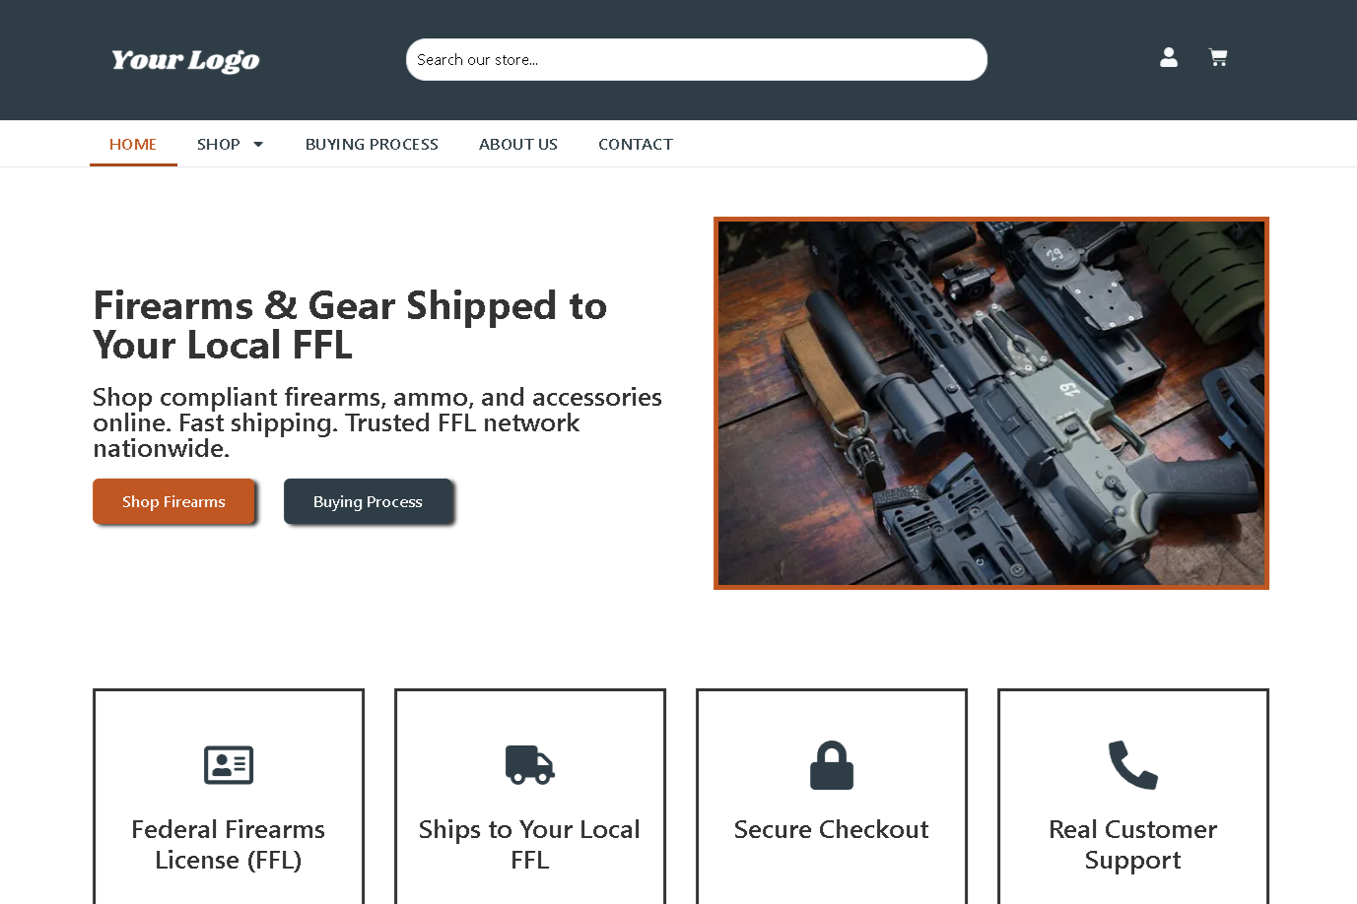Open the SHOP menu item
The image size is (1357, 904).
[219, 145]
